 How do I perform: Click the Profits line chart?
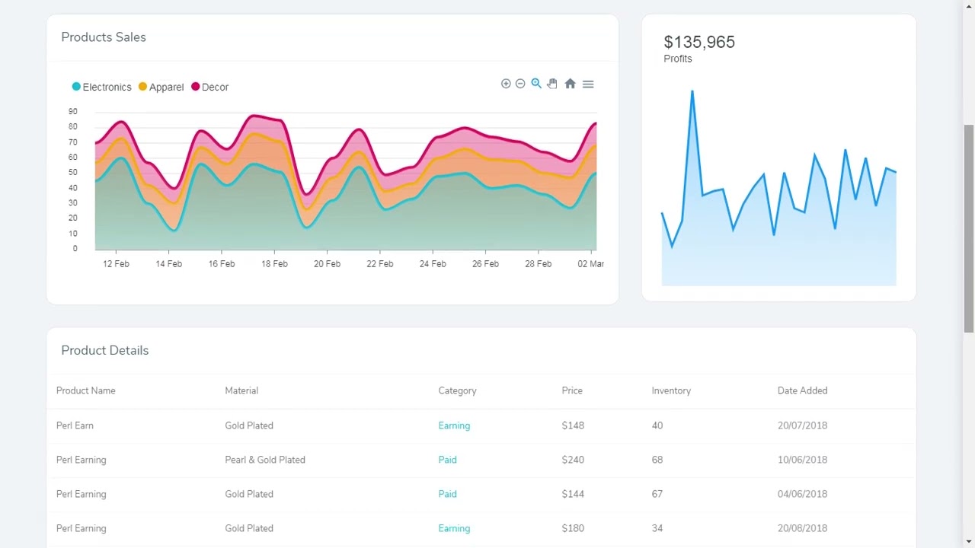coord(778,188)
